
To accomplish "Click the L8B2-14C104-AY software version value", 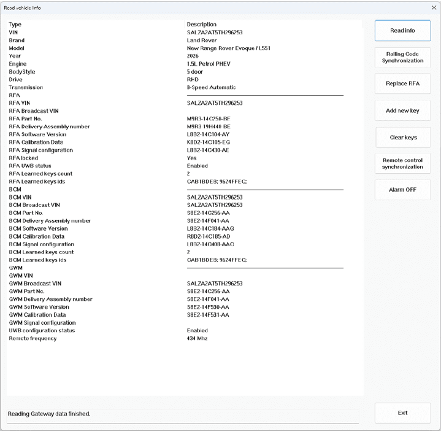I will tap(208, 134).
